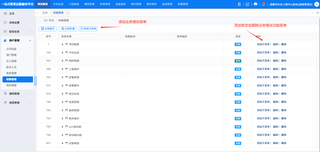Click the folder icon beside 设备维保

67,143
